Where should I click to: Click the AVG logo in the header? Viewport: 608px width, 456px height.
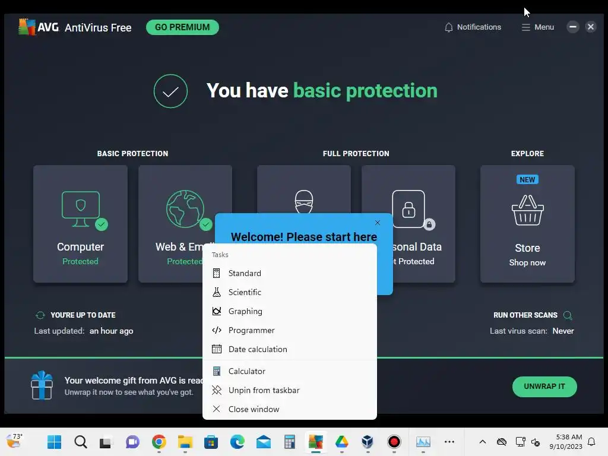[x=39, y=27]
